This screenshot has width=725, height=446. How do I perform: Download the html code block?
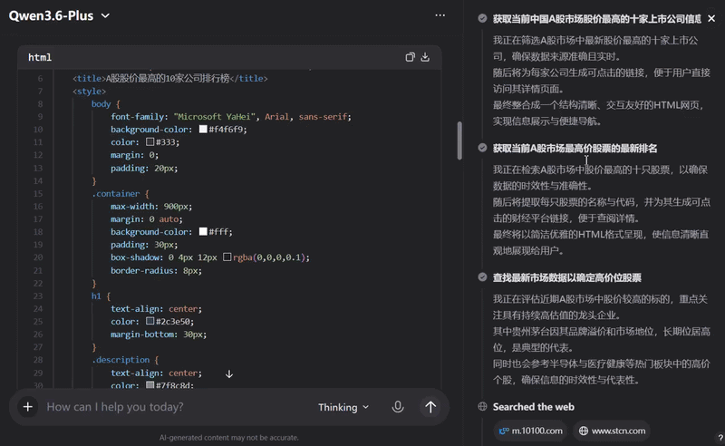coord(426,57)
